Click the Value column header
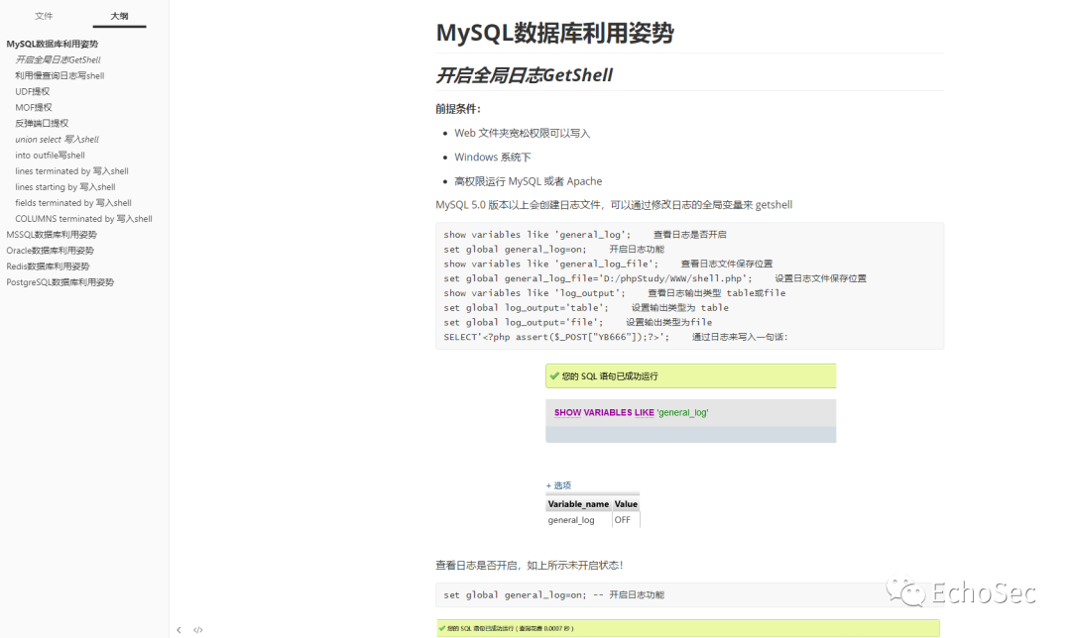This screenshot has height=638, width=1071. [626, 504]
